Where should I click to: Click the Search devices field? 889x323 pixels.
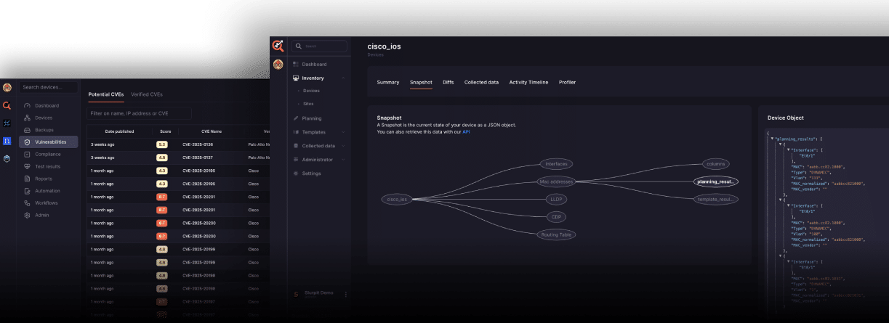(x=49, y=87)
